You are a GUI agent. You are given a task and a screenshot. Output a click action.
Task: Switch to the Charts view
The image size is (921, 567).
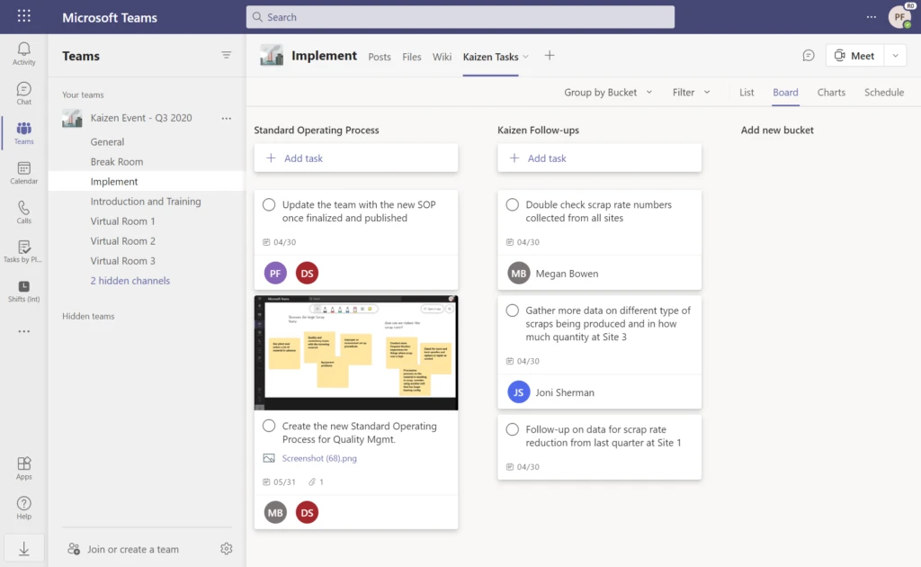[x=830, y=92]
